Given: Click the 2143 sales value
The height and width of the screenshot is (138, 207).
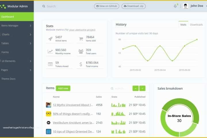Looking at the screenshot, I should pyautogui.click(x=99, y=123).
